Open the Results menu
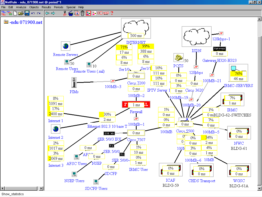262x197 pixels. 46,7
